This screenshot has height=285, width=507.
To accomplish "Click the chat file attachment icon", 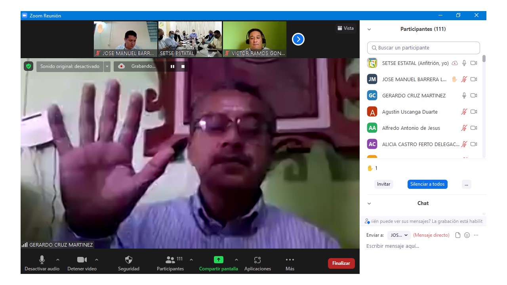I will coord(458,235).
